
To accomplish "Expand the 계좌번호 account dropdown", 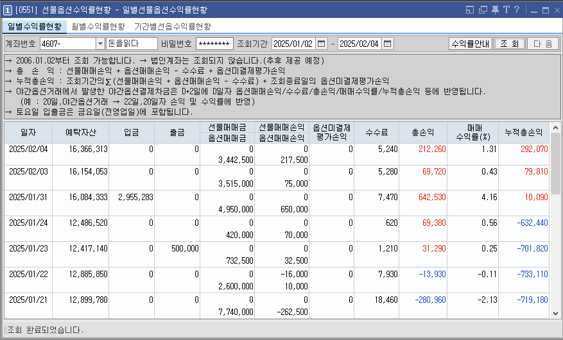I will (x=100, y=44).
